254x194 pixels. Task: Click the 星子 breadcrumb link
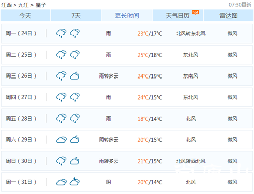(41, 5)
